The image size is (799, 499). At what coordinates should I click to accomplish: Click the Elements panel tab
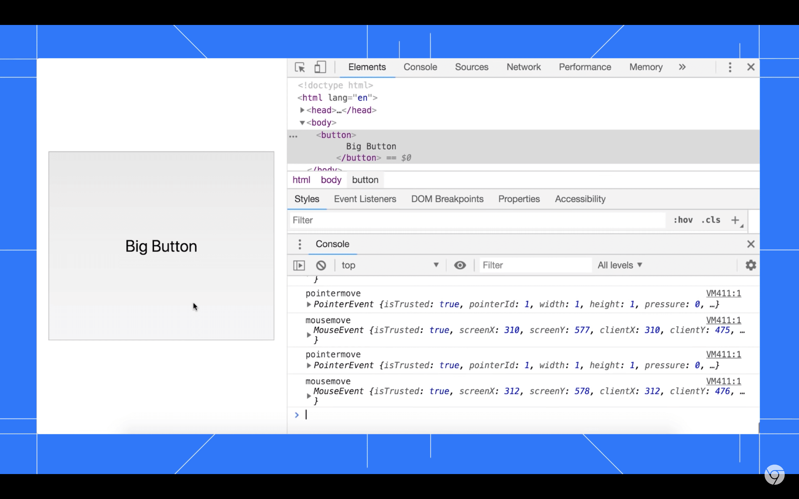367,67
